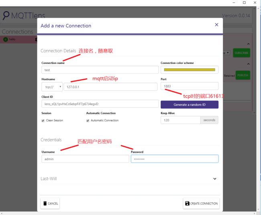Focus the Keep Alive field showing 120

click(181, 120)
